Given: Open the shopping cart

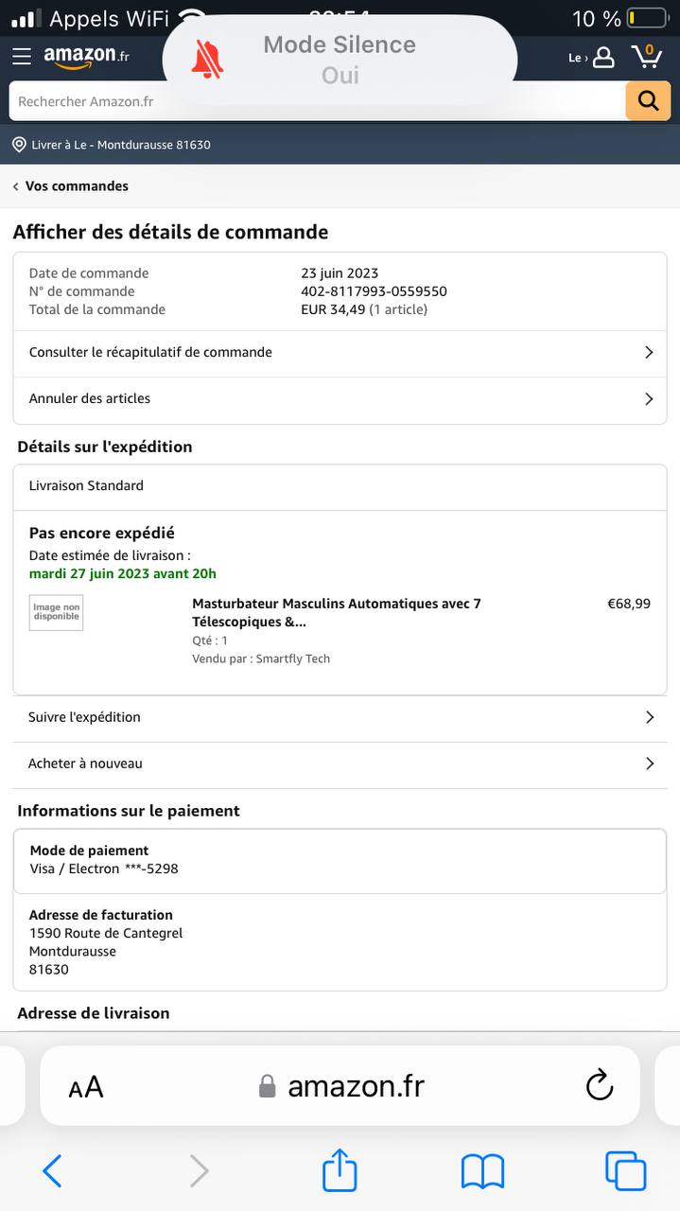Looking at the screenshot, I should click(647, 57).
